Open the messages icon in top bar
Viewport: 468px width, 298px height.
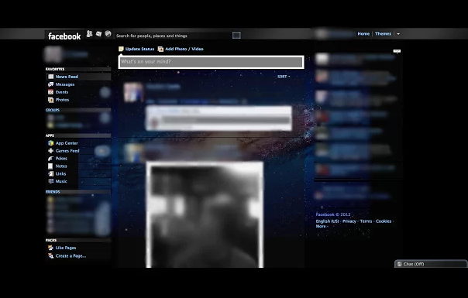pyautogui.click(x=99, y=34)
